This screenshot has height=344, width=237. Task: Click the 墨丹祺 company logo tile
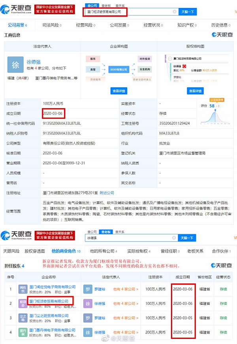tap(23, 333)
